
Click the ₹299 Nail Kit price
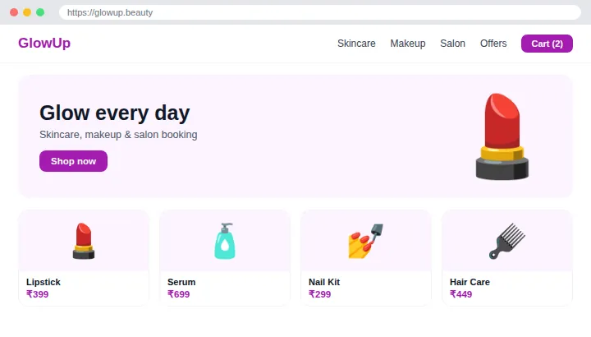point(319,294)
